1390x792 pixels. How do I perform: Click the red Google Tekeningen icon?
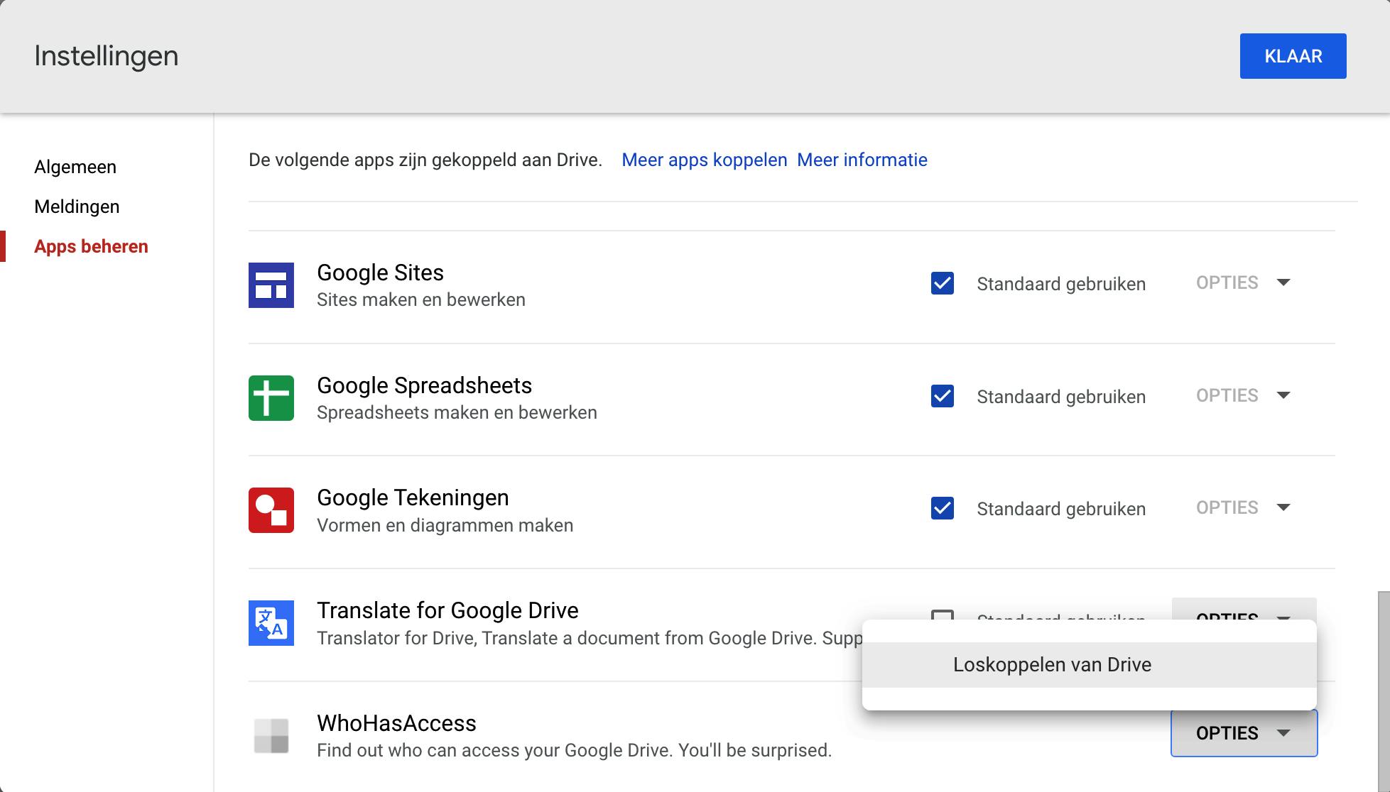click(x=271, y=510)
